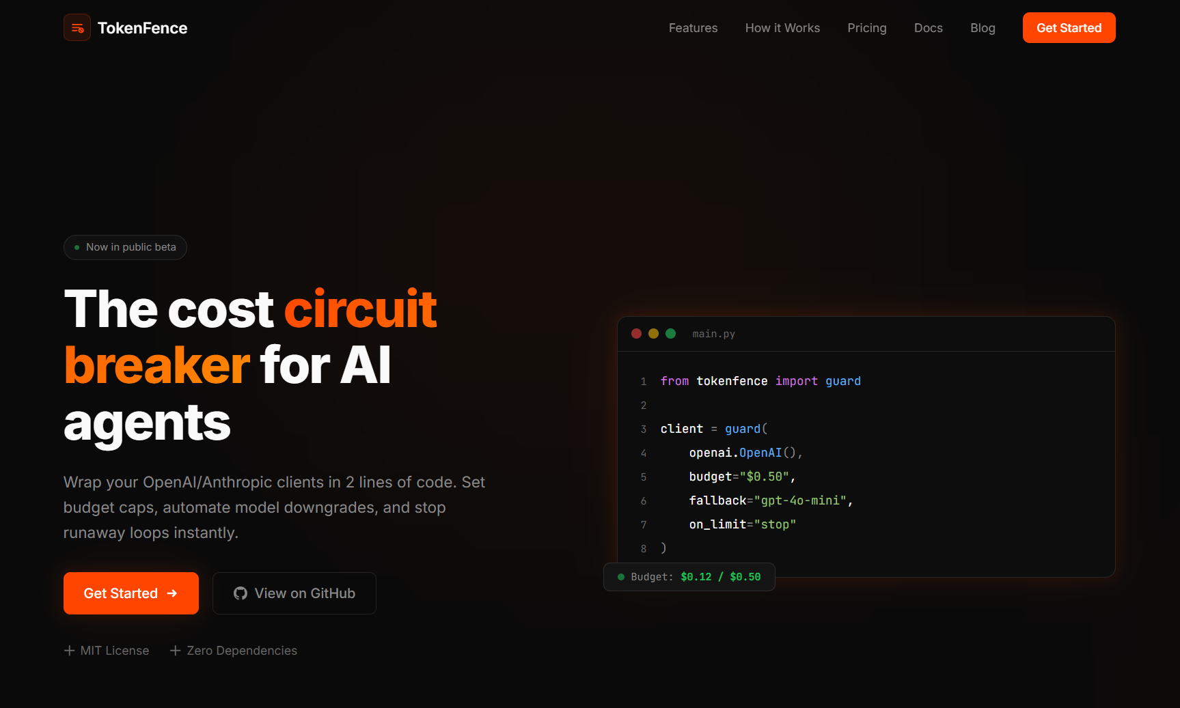1180x708 pixels.
Task: Click the fallback="gpt-4o-mini" code line
Action: pos(771,500)
